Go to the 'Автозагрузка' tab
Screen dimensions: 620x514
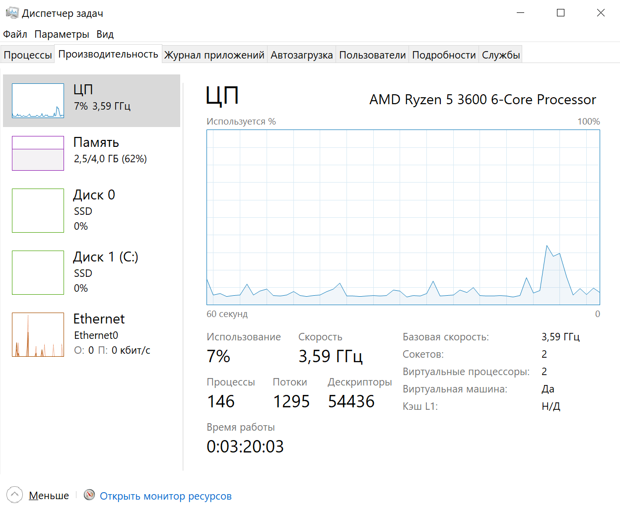(301, 55)
